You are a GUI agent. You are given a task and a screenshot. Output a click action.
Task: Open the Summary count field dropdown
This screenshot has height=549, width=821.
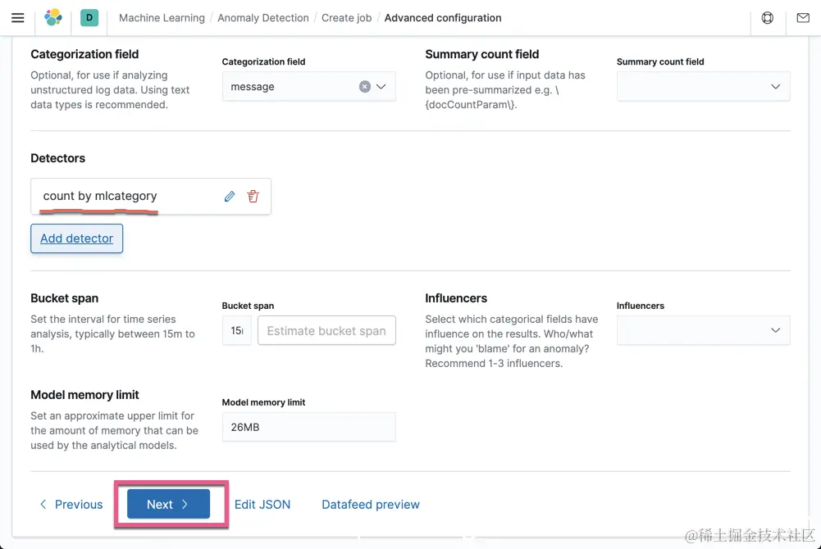click(703, 87)
